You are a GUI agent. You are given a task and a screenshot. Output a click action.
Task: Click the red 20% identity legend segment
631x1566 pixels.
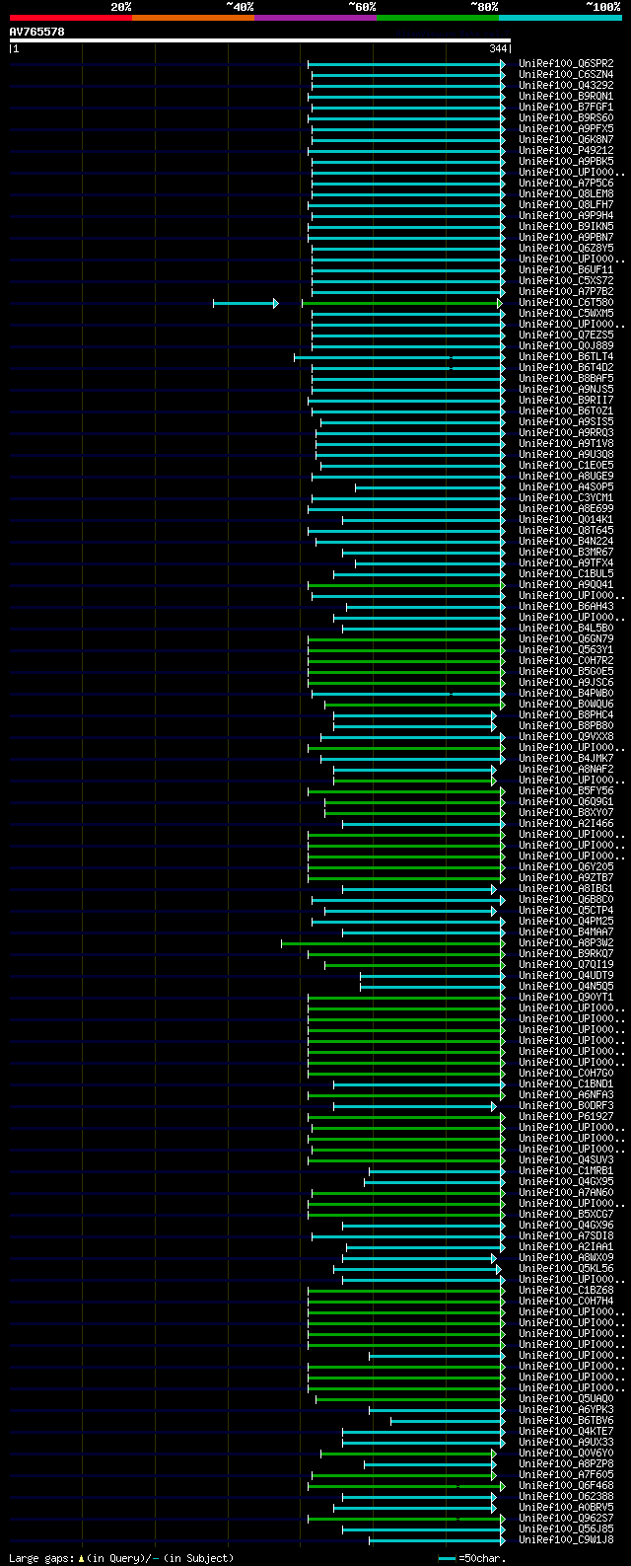71,17
